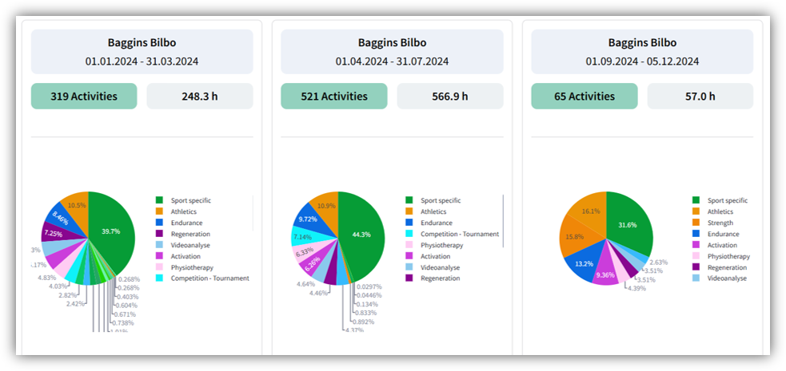This screenshot has width=786, height=371.
Task: Click the Baggins Bilbo 01.09.2024 - 05.12.2024 header
Action: click(642, 52)
